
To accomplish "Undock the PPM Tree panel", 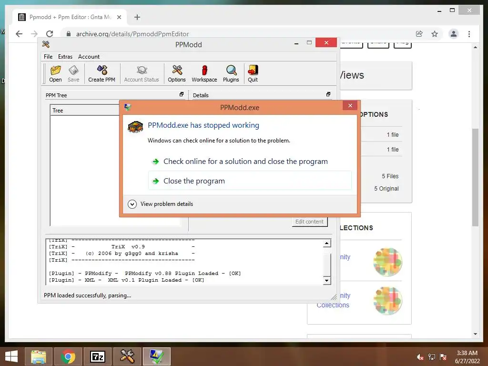I will [182, 94].
